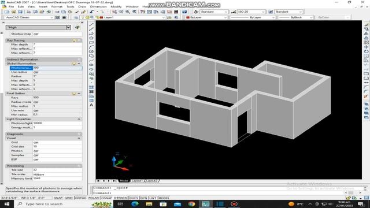Open the Format menu

click(x=57, y=6)
